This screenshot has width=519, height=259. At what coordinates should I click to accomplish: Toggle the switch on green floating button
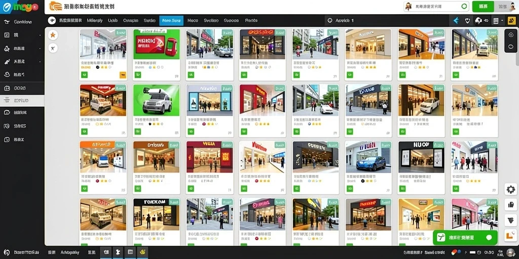[x=488, y=237]
